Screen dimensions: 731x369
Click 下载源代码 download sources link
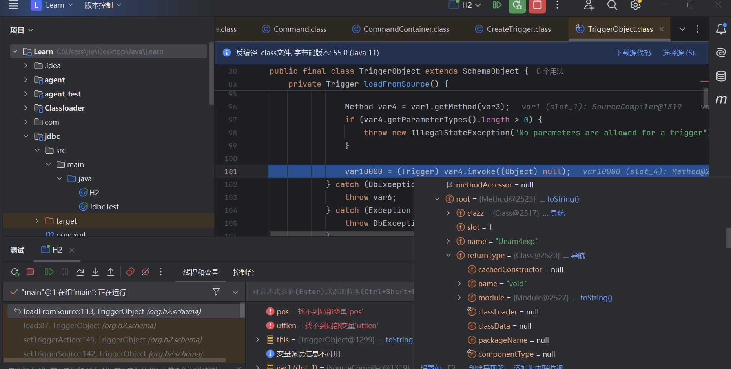click(633, 53)
